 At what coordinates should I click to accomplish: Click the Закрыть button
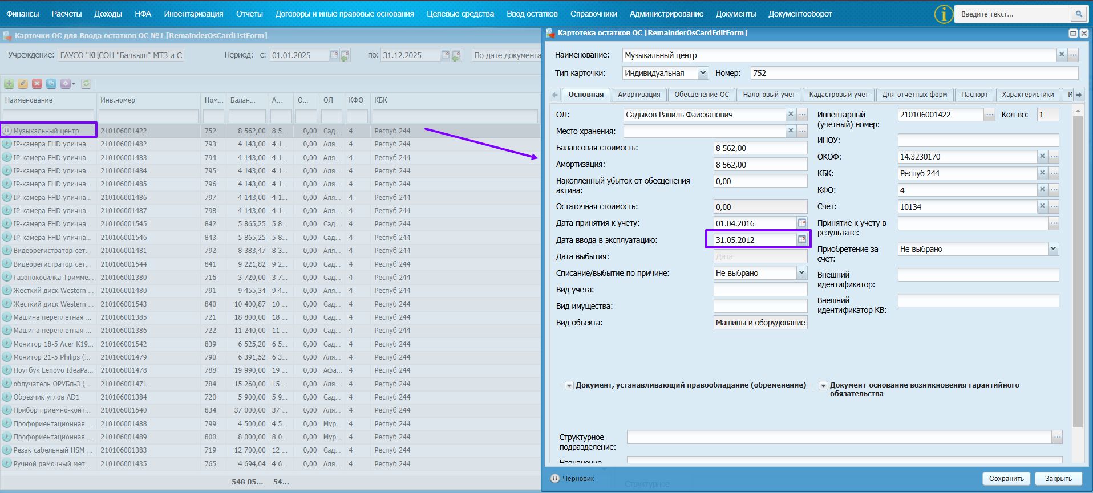coord(1058,479)
